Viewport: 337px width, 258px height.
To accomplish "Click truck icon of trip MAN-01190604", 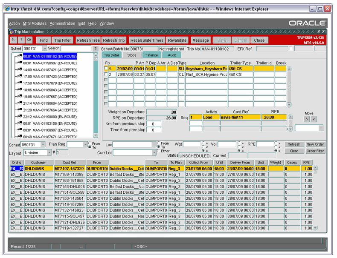I will tap(20, 103).
